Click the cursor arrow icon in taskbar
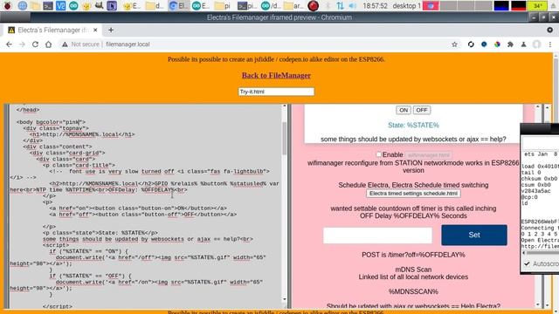Viewport: 559px width, 314px height. coord(112,5)
